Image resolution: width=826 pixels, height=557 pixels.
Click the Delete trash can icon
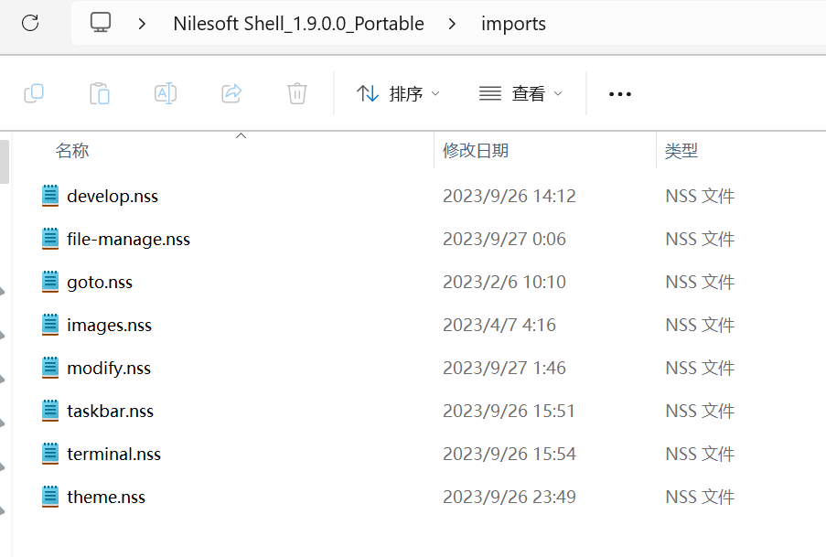(296, 93)
